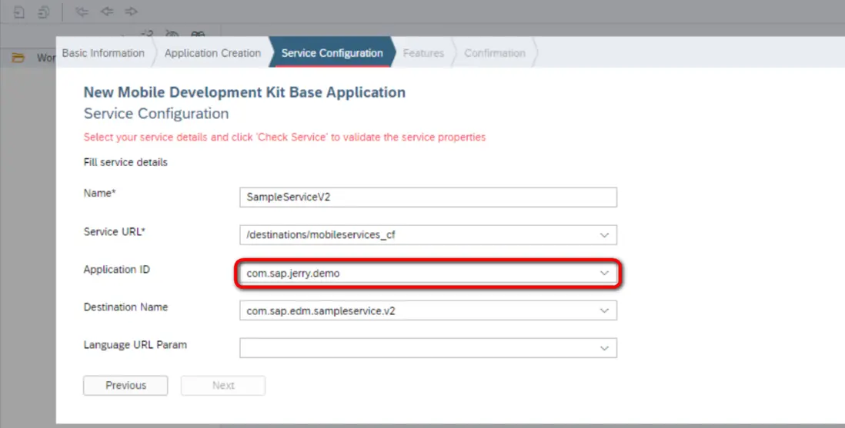The image size is (845, 428).
Task: Click the Save file toolbar icon
Action: tap(18, 12)
